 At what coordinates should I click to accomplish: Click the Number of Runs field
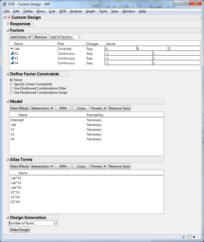coord(46,223)
